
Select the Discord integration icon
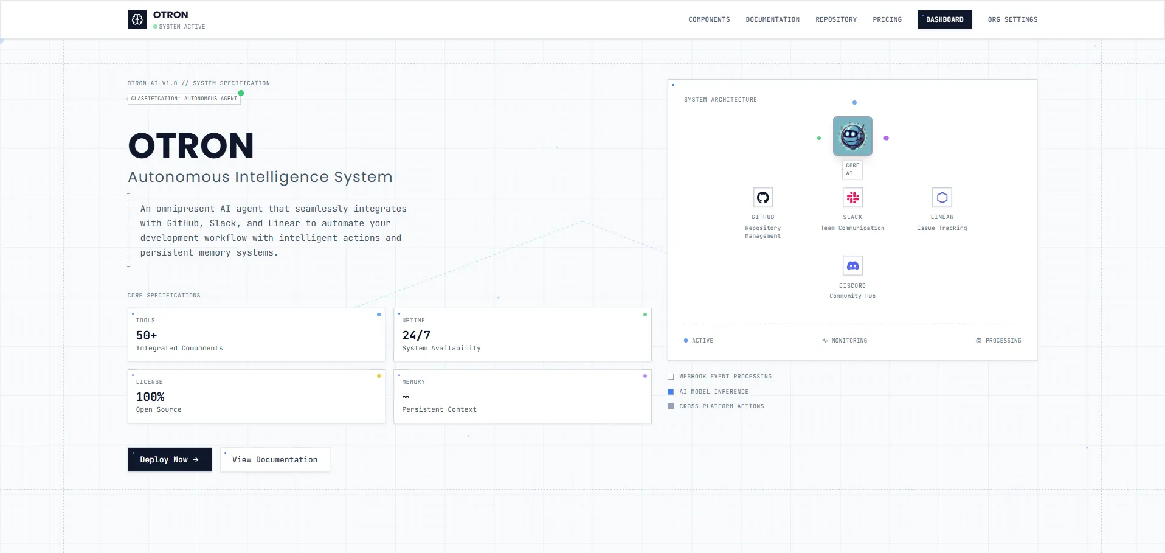tap(852, 266)
